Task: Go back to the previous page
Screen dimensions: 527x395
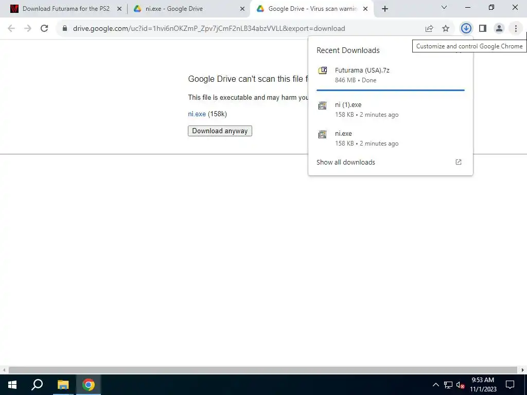Action: (11, 29)
